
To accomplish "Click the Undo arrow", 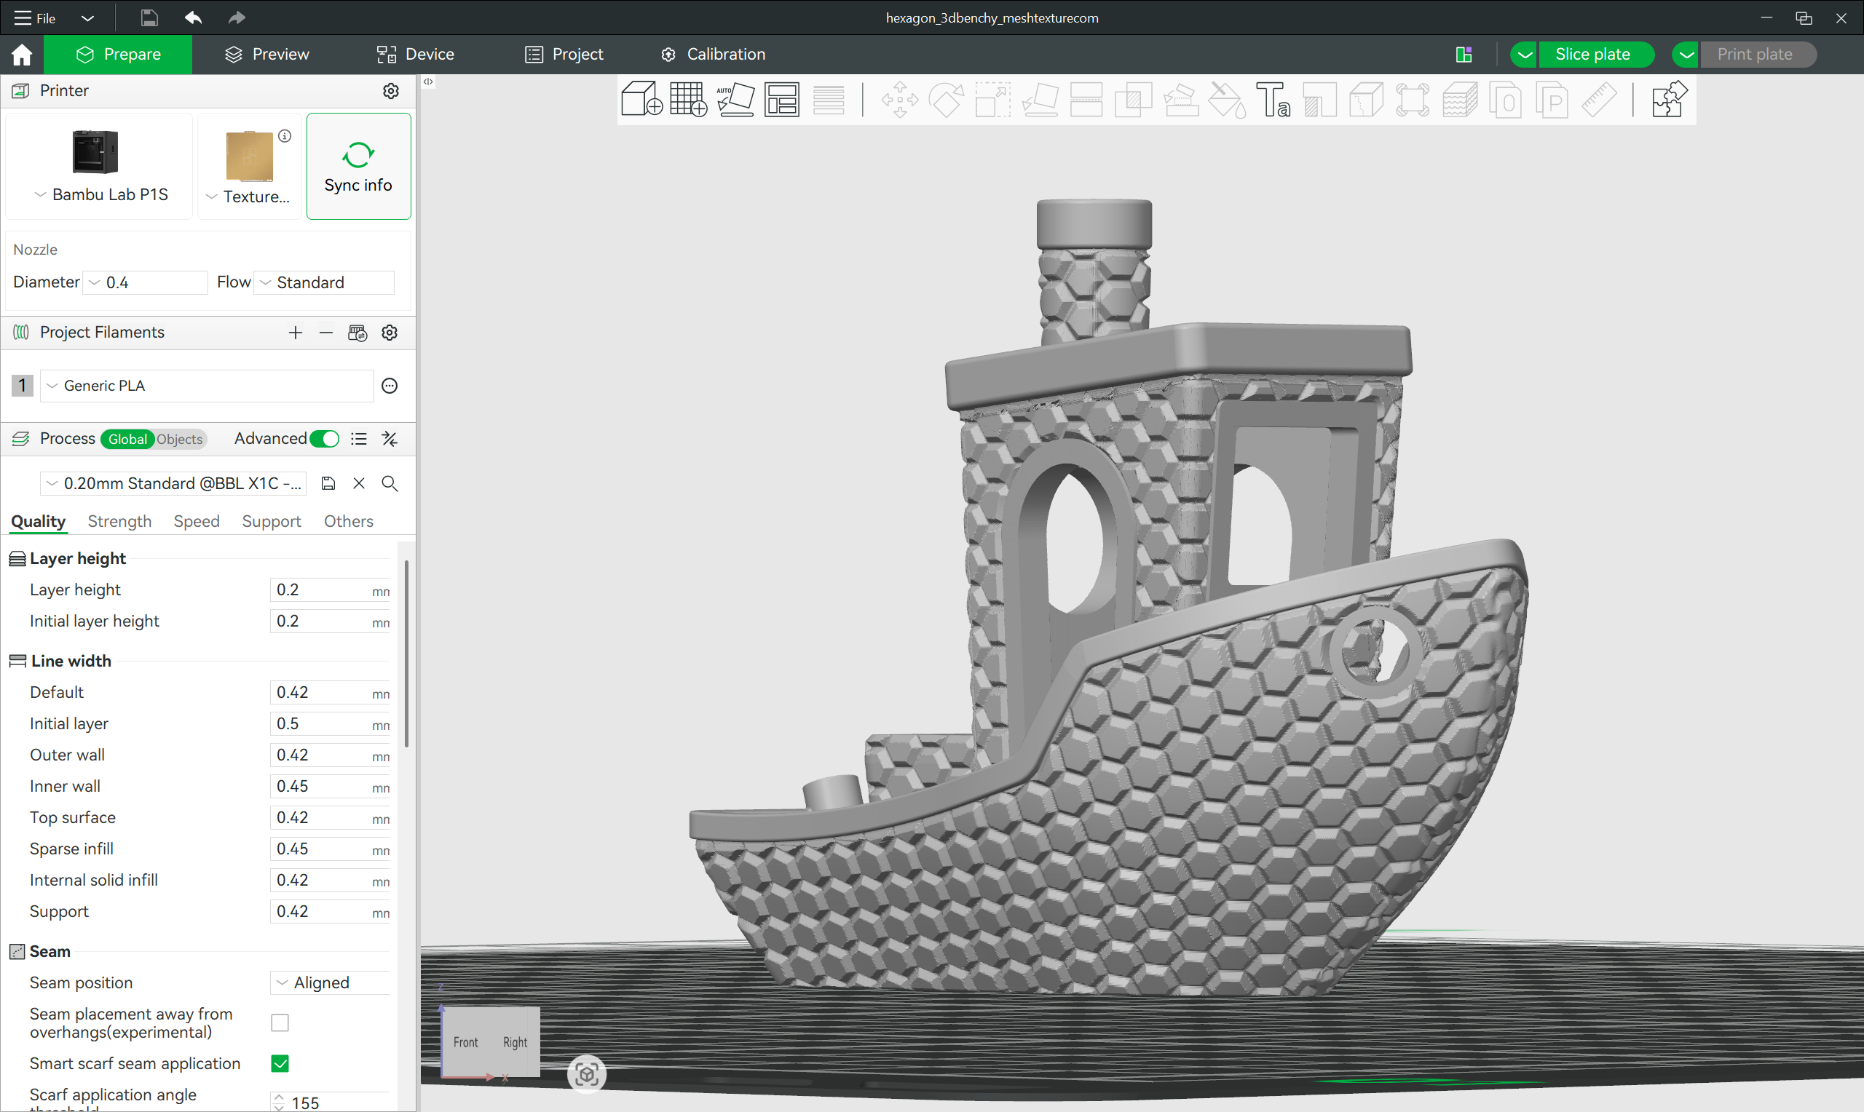I will coord(194,17).
